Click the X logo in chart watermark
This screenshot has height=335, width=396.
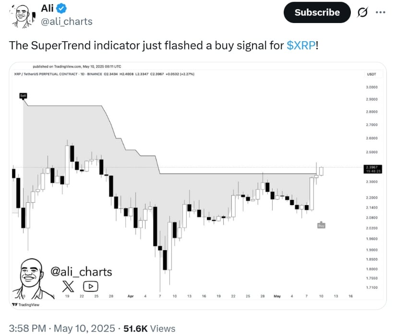click(68, 286)
